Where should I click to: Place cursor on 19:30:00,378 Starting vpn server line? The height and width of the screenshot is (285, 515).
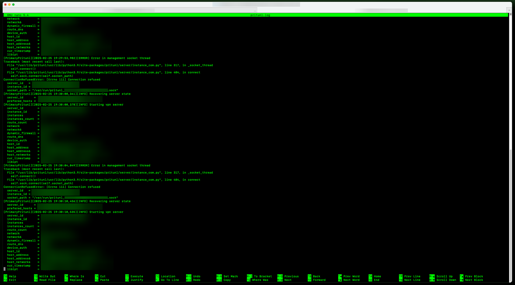[x=63, y=105]
